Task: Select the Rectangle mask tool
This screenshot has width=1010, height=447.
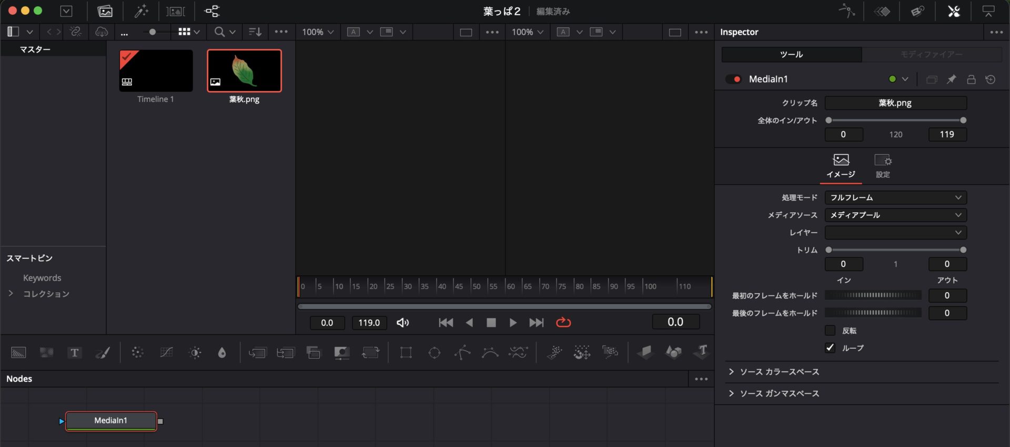Action: (406, 352)
